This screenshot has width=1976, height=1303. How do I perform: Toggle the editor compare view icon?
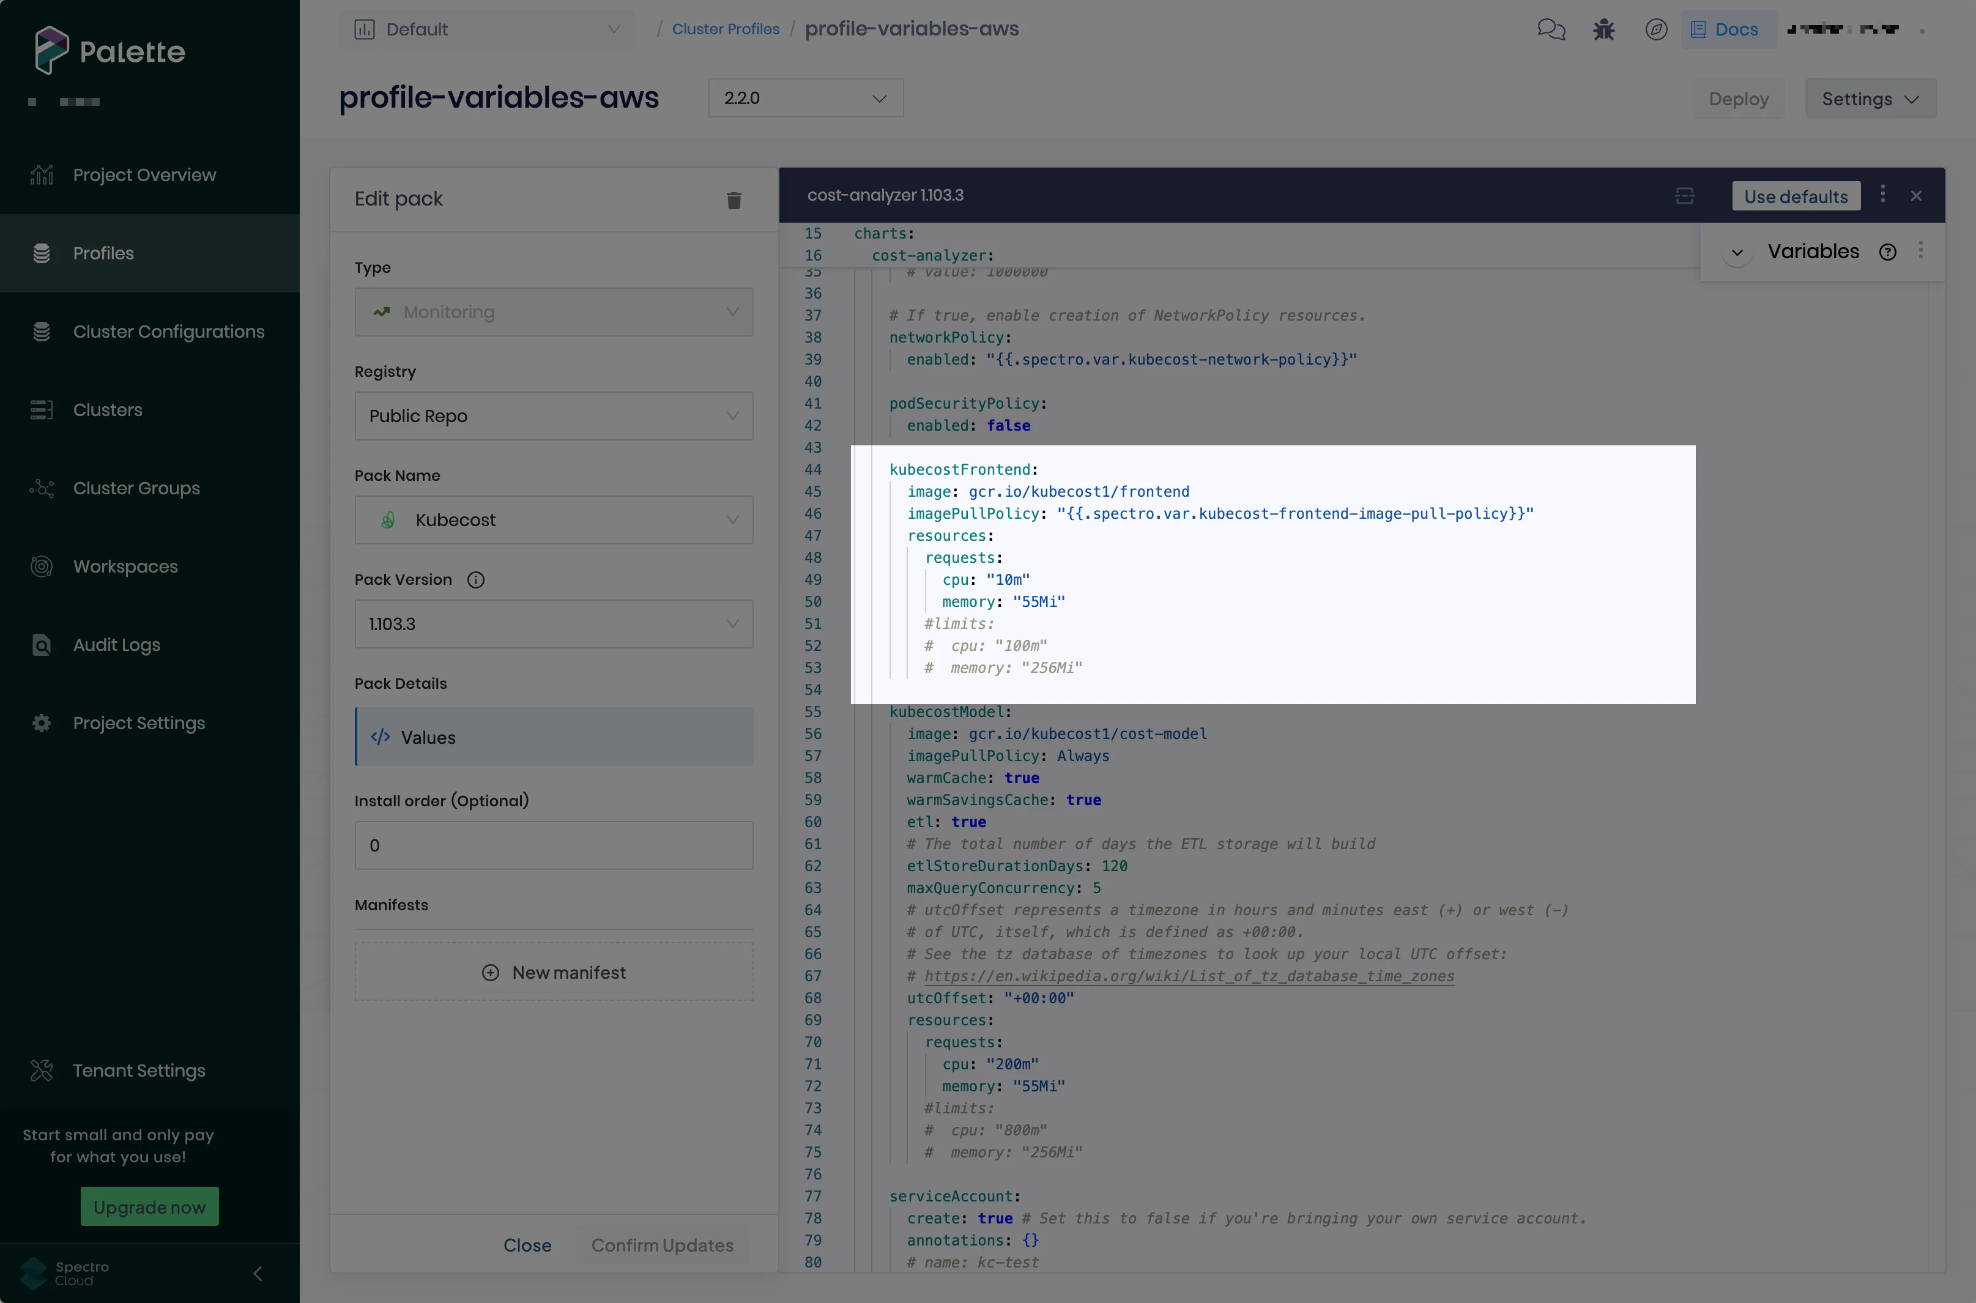point(1685,196)
